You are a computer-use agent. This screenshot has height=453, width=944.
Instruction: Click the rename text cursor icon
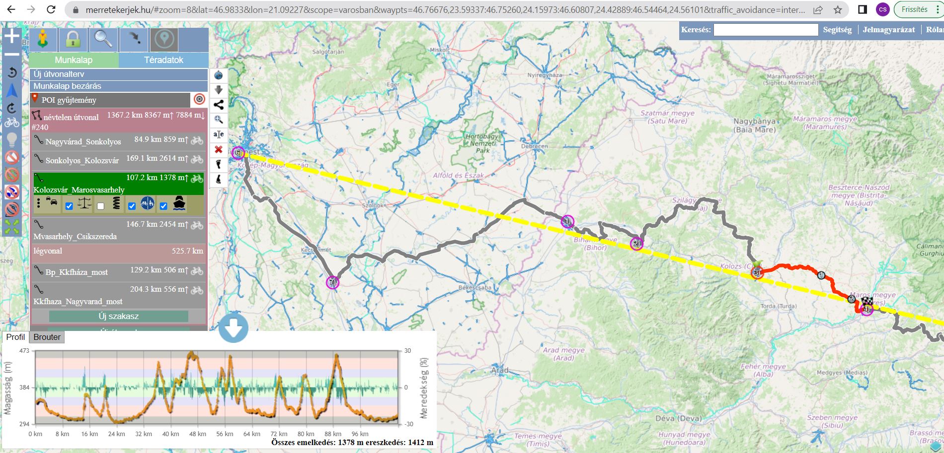pyautogui.click(x=219, y=134)
